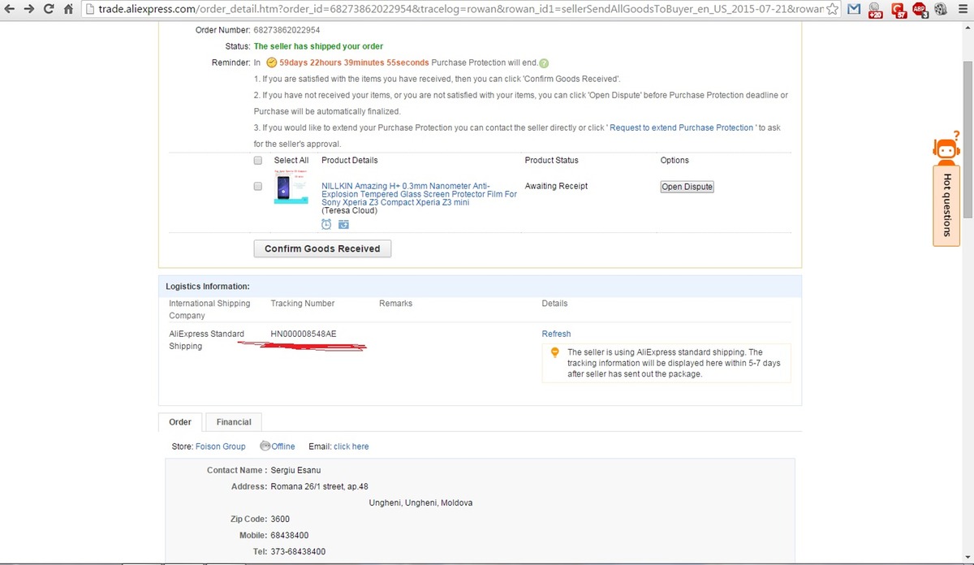
Task: Go back using the browser back arrow
Action: point(10,10)
